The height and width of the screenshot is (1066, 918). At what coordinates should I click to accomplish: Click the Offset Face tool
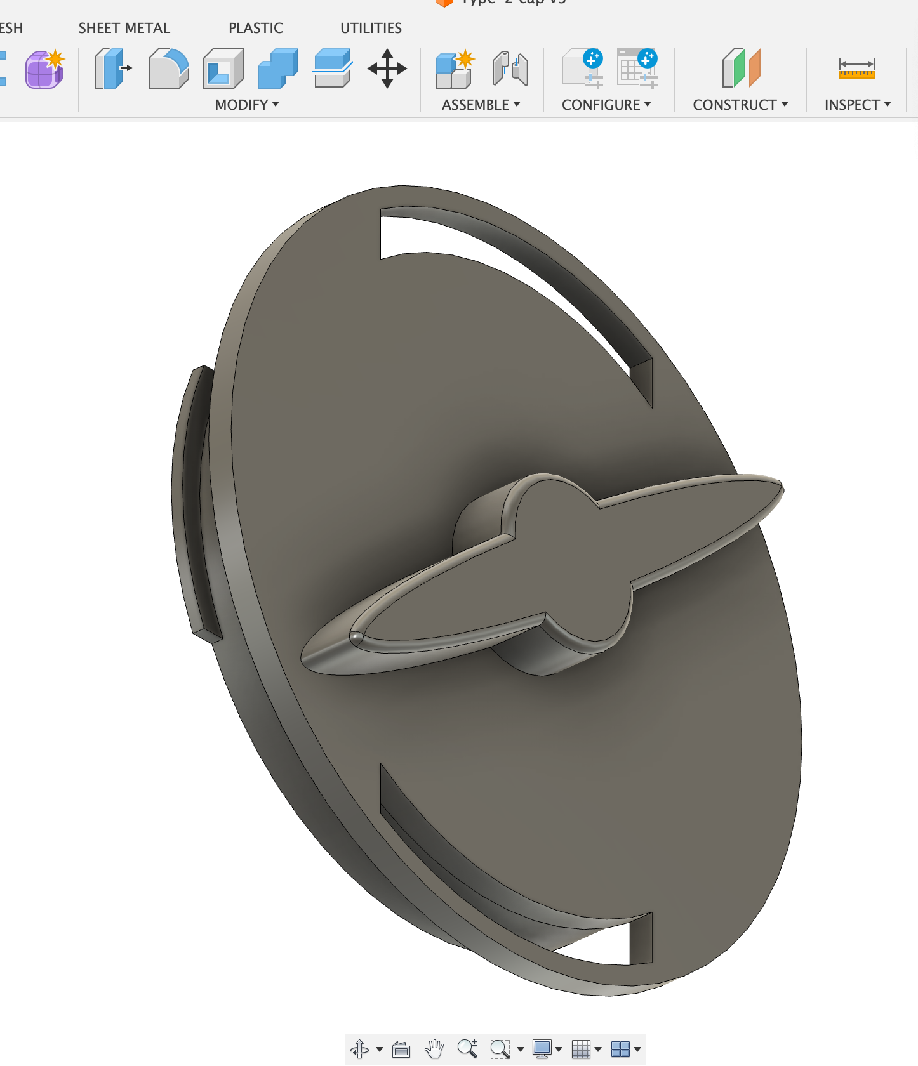332,69
